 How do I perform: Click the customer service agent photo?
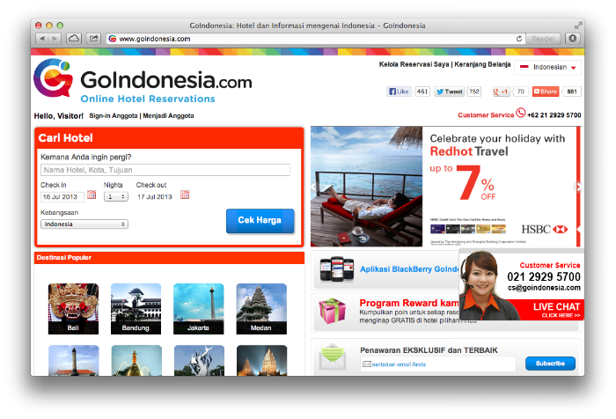[x=483, y=285]
